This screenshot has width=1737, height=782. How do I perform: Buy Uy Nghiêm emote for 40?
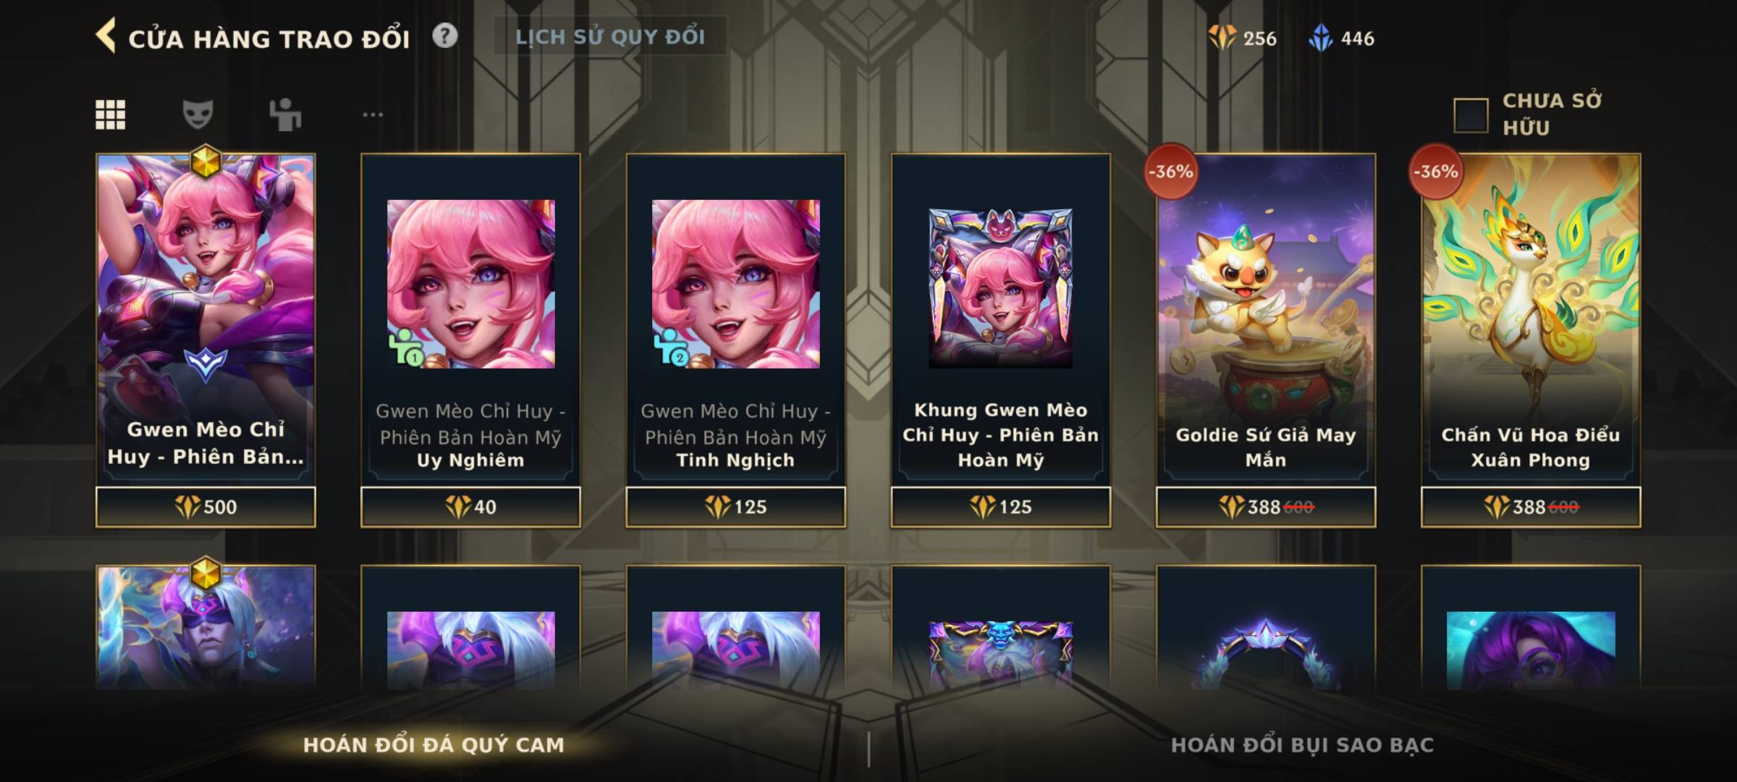[470, 507]
